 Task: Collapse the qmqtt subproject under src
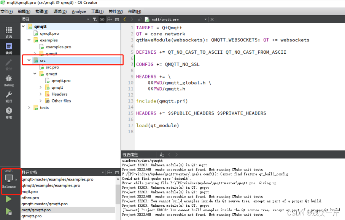tap(35, 73)
